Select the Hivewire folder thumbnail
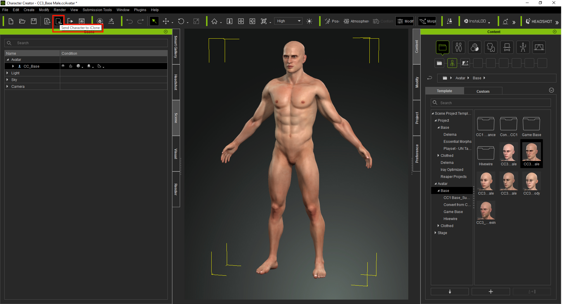 pyautogui.click(x=486, y=156)
